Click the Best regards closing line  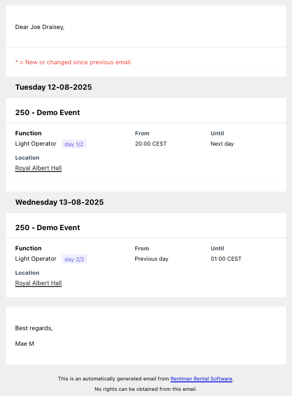[x=34, y=328]
